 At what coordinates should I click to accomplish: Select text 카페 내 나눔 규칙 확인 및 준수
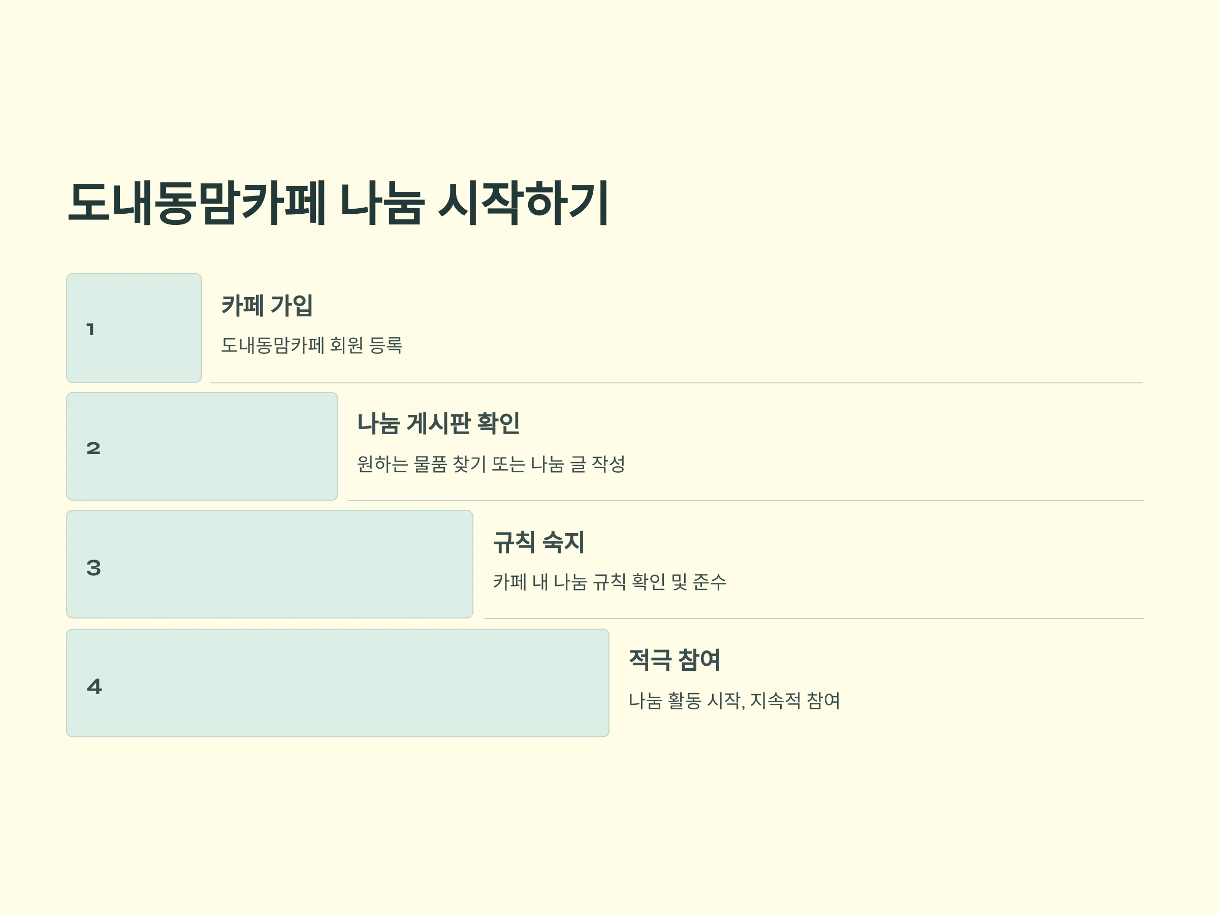point(609,582)
